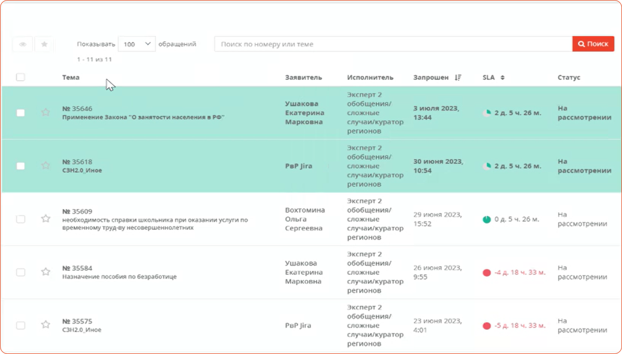Screen dimensions: 622x354
Task: Open request № 35646 about employment law
Action: 143,117
